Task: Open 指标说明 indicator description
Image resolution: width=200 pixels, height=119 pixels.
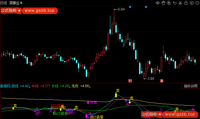Action: tap(190, 86)
